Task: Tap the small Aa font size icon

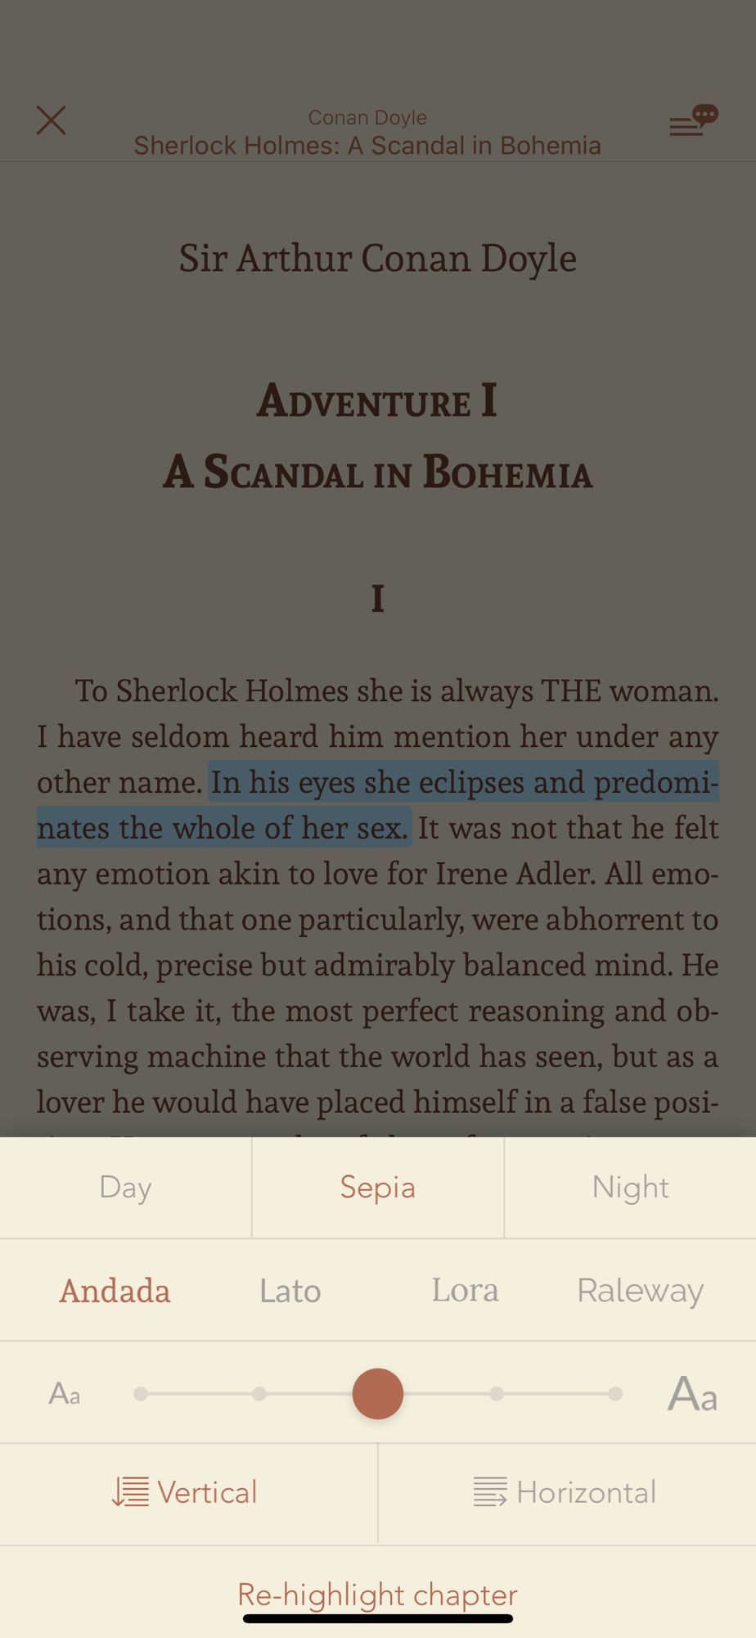Action: (65, 1393)
